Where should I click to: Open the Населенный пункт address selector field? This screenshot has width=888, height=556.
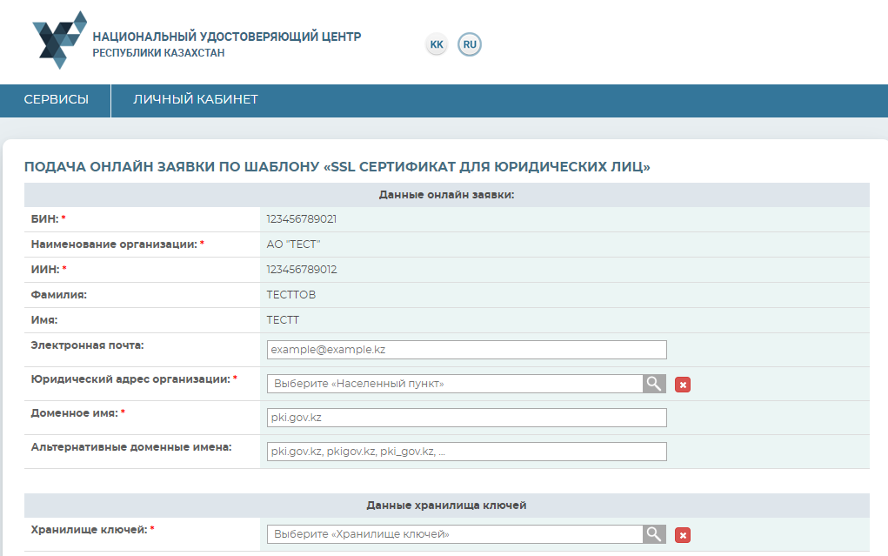[455, 384]
